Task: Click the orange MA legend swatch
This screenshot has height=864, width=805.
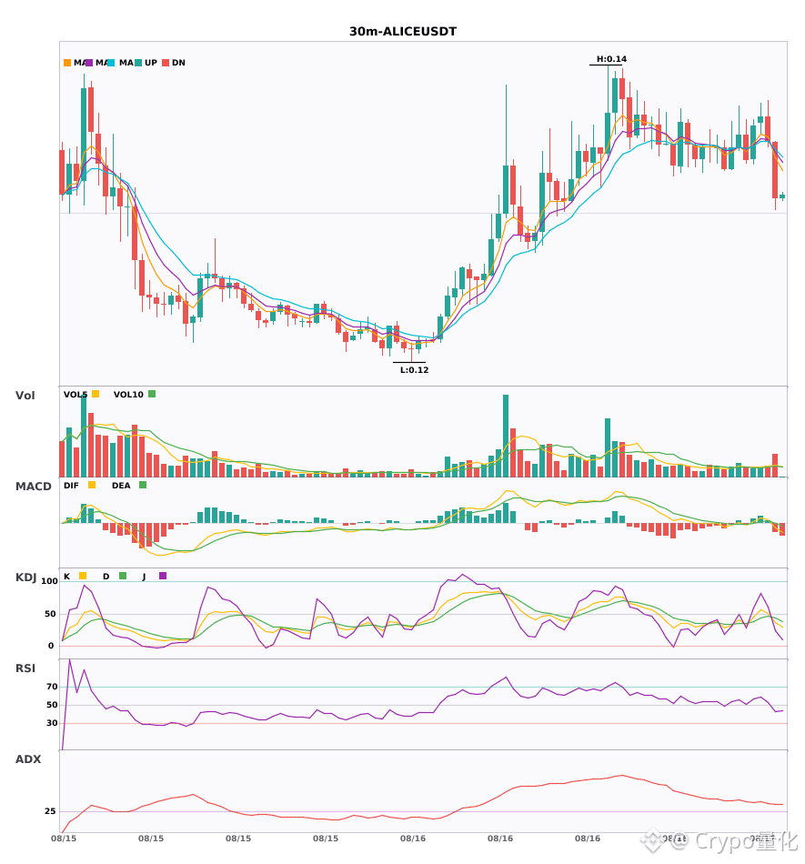Action: pyautogui.click(x=67, y=63)
